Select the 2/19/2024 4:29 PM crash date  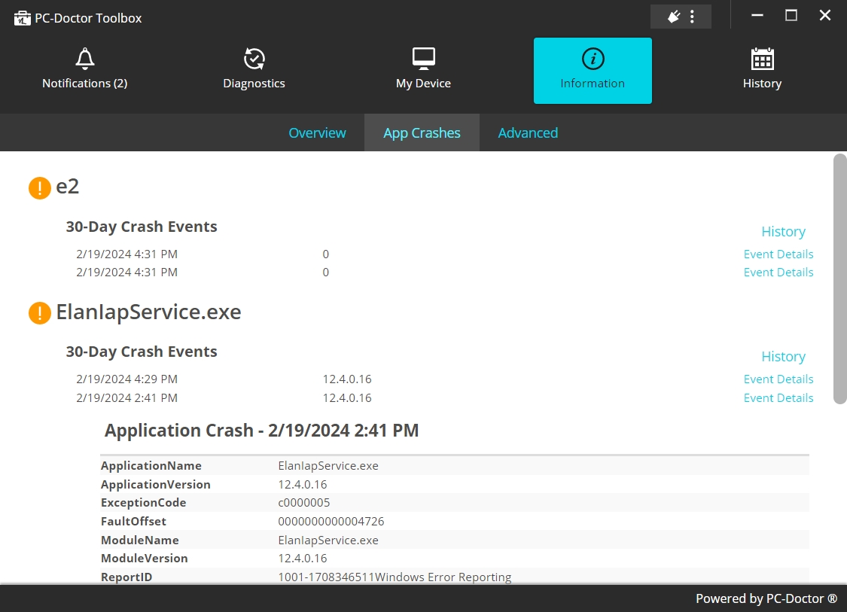(127, 379)
